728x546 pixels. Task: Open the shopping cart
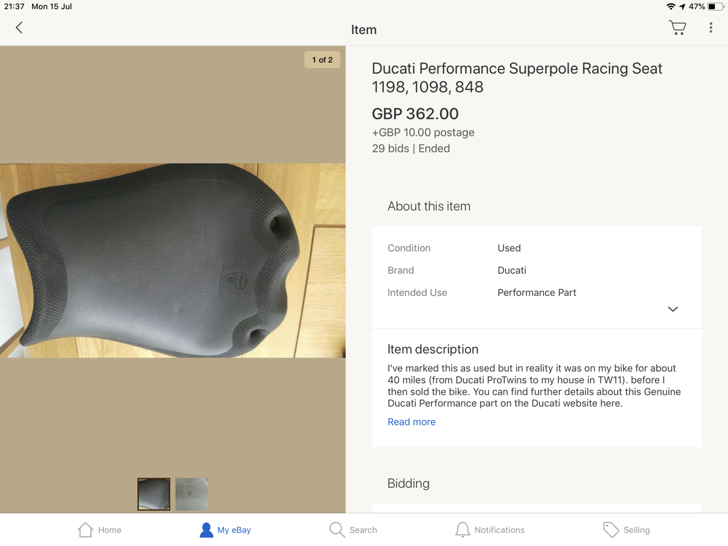click(677, 28)
